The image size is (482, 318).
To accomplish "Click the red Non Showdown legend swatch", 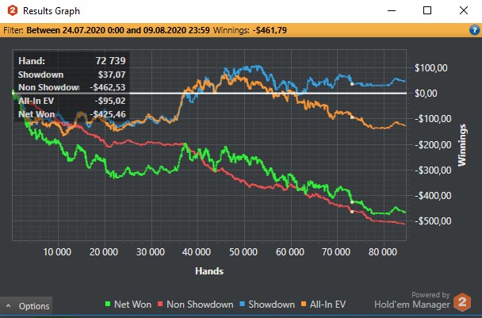I will click(160, 305).
